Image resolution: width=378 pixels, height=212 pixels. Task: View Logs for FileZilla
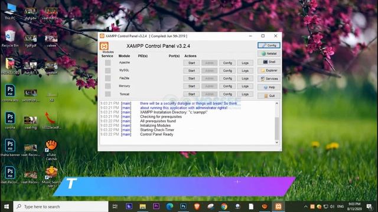[245, 78]
